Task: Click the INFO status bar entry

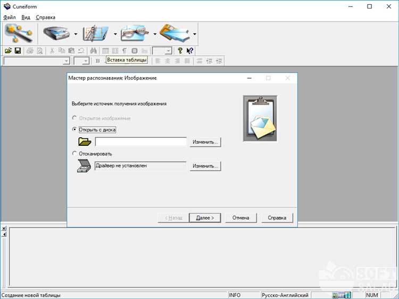Action: point(235,295)
